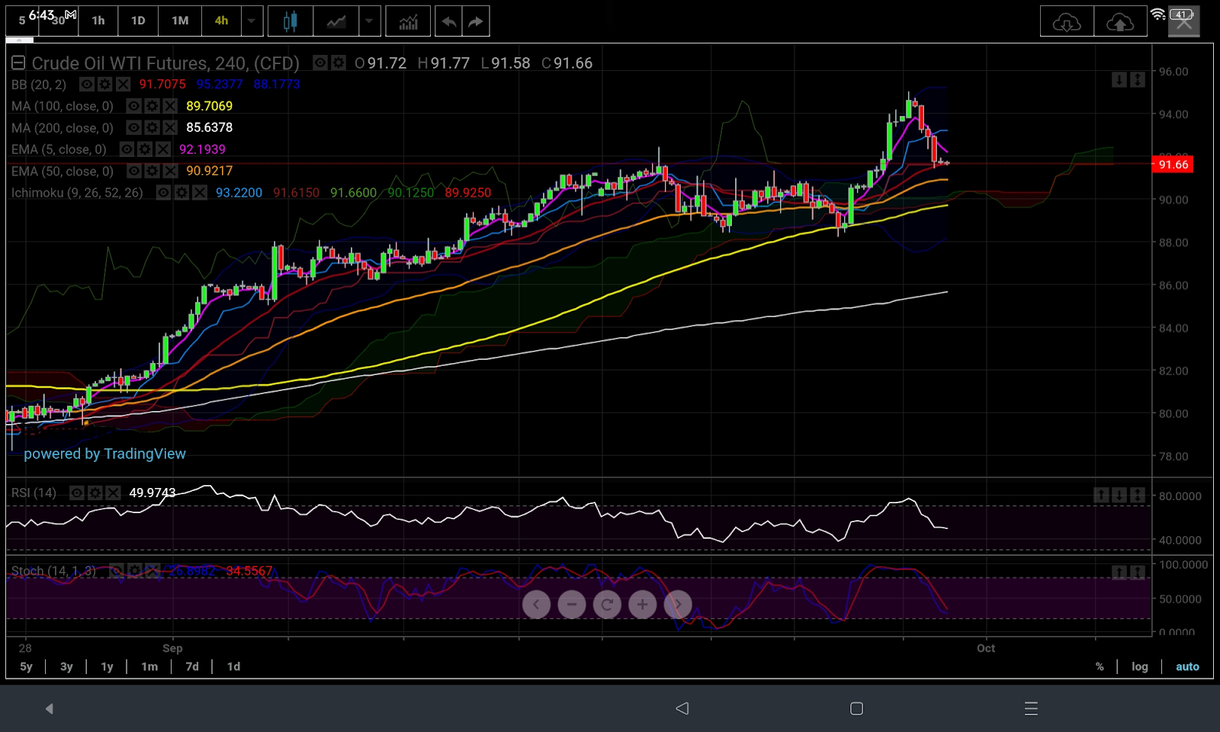Reset chart view with floating refresh
This screenshot has width=1220, height=732.
click(607, 605)
